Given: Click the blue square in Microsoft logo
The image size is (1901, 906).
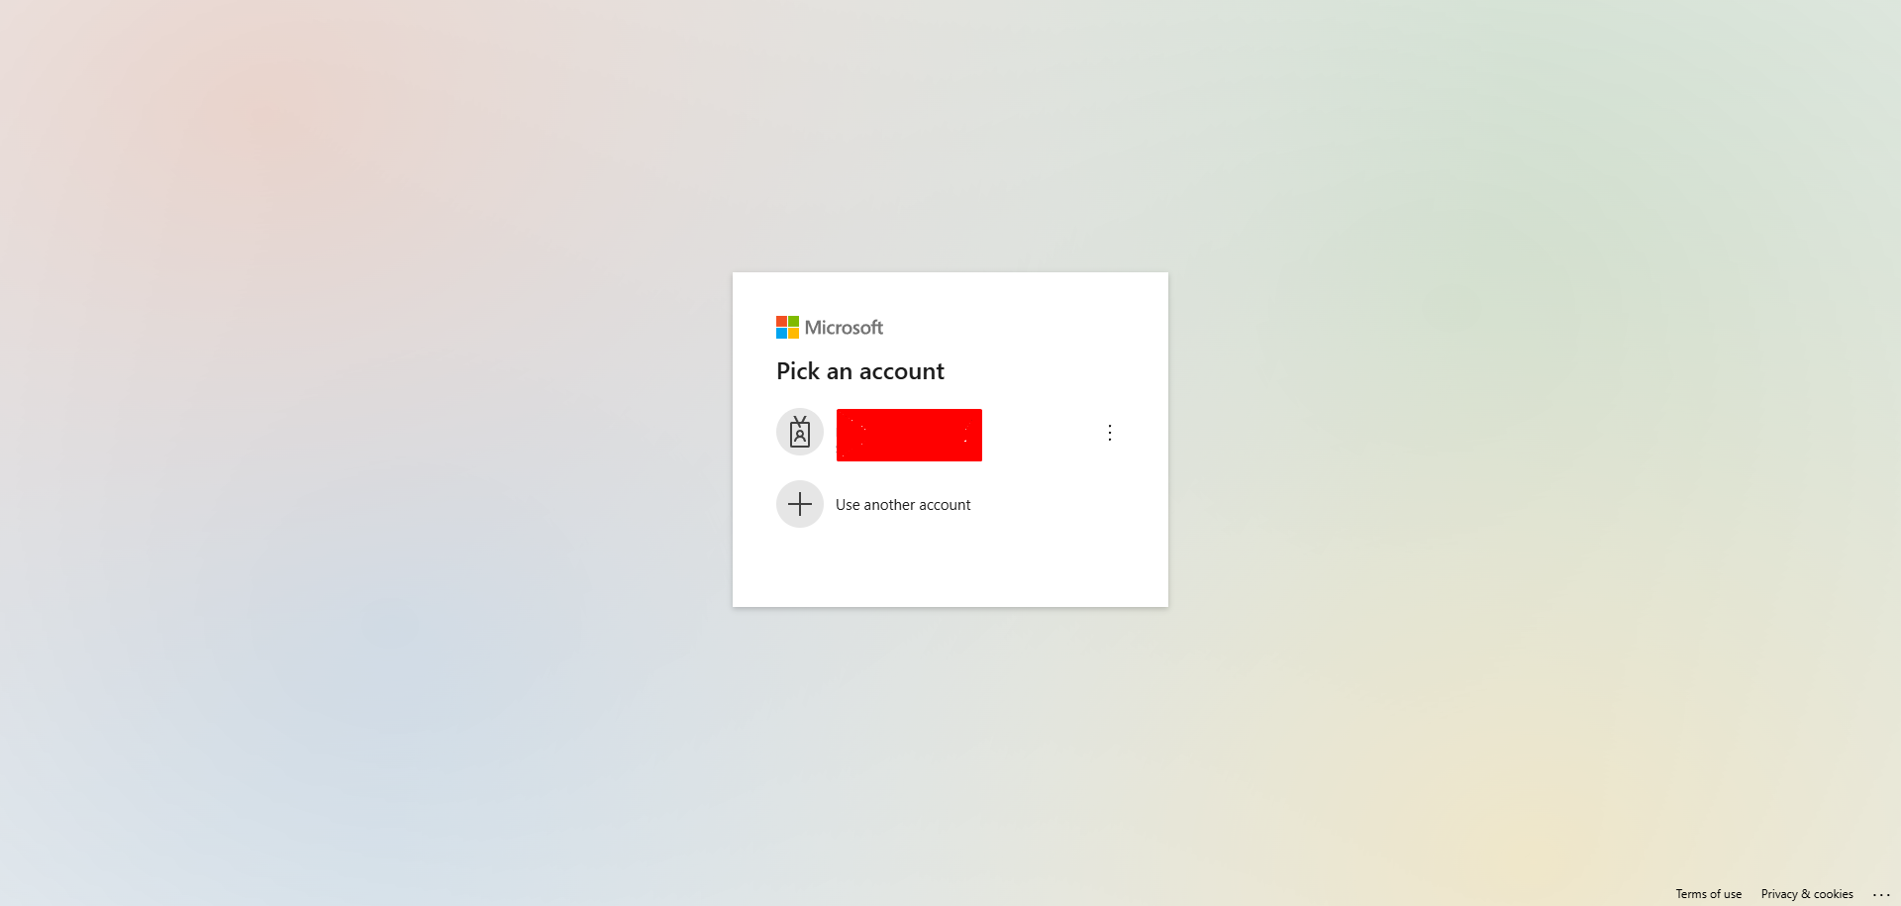Looking at the screenshot, I should pyautogui.click(x=781, y=334).
